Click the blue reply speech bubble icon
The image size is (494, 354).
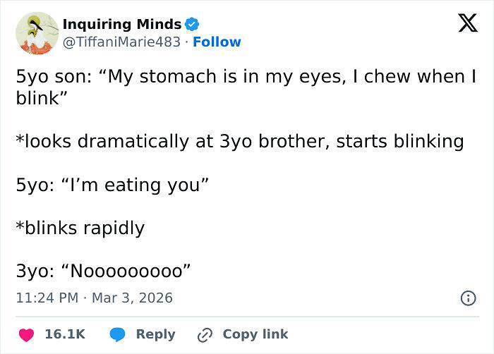point(118,334)
